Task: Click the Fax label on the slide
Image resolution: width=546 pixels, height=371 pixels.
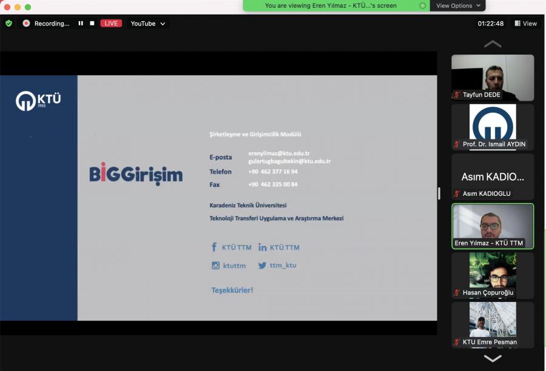Action: pos(215,184)
